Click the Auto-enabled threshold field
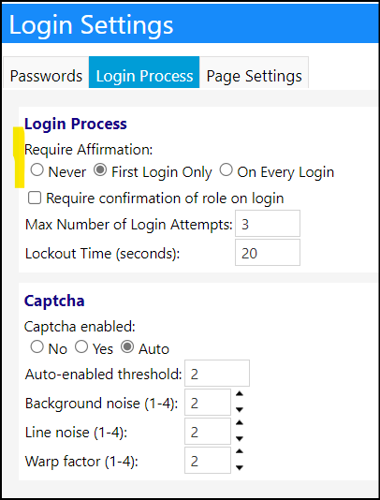 click(x=217, y=373)
